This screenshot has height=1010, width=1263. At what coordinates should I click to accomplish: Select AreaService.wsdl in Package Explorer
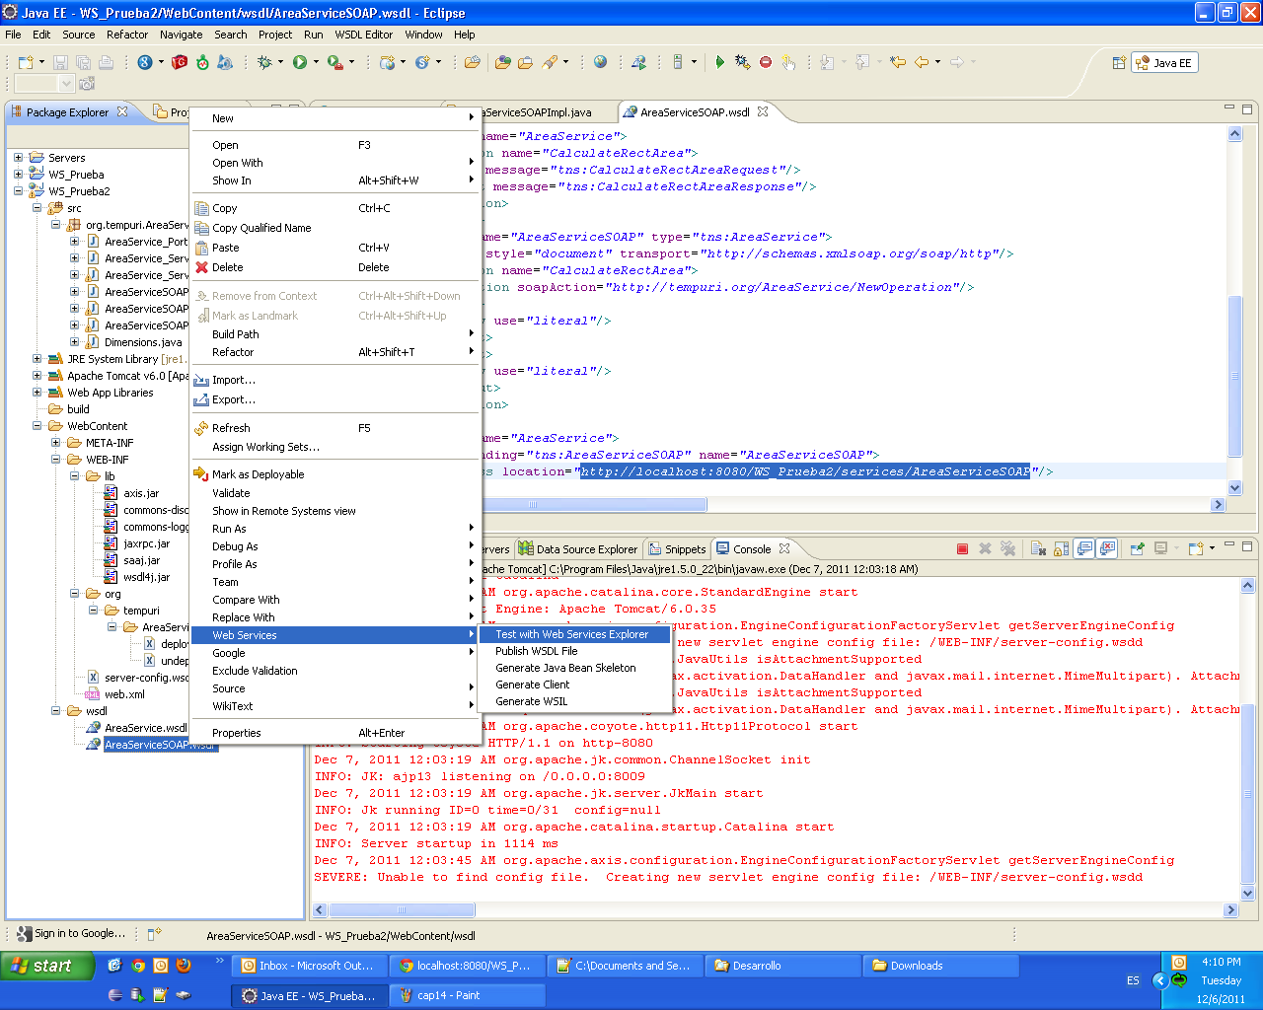coord(145,728)
